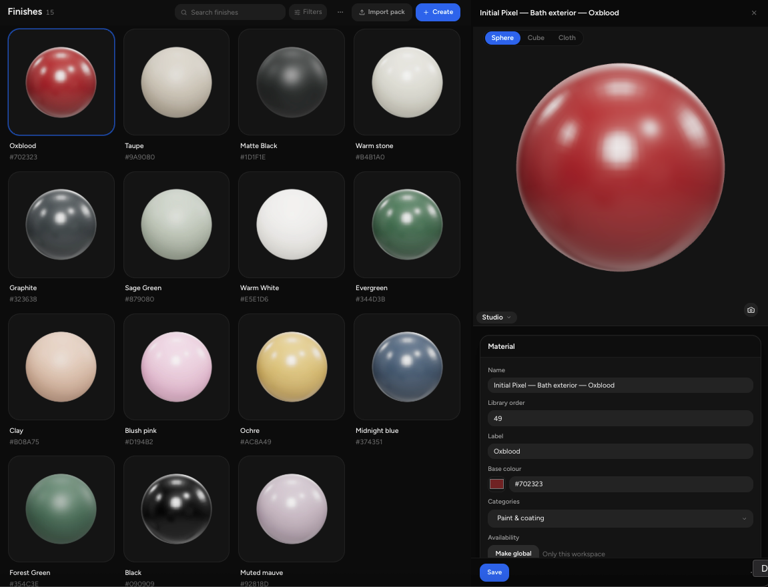Viewport: 768px width, 587px height.
Task: Select the Oxblood finish thumbnail
Action: click(x=61, y=82)
